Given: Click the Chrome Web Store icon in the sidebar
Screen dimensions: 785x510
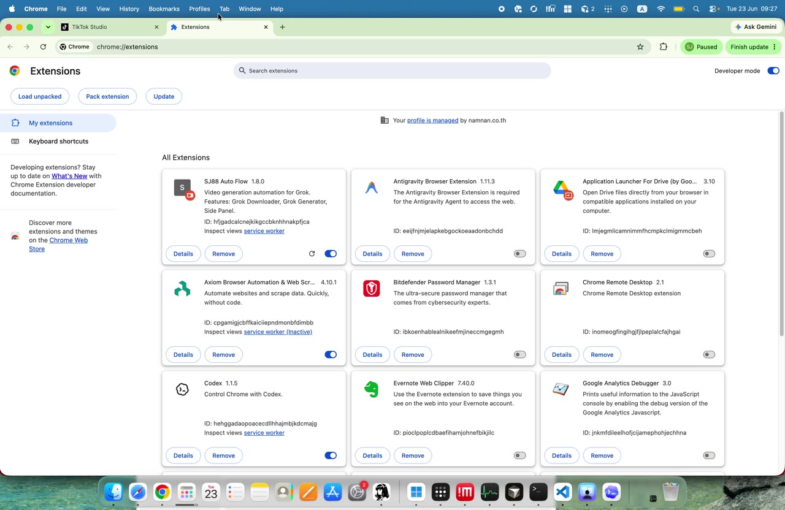Looking at the screenshot, I should coord(15,236).
